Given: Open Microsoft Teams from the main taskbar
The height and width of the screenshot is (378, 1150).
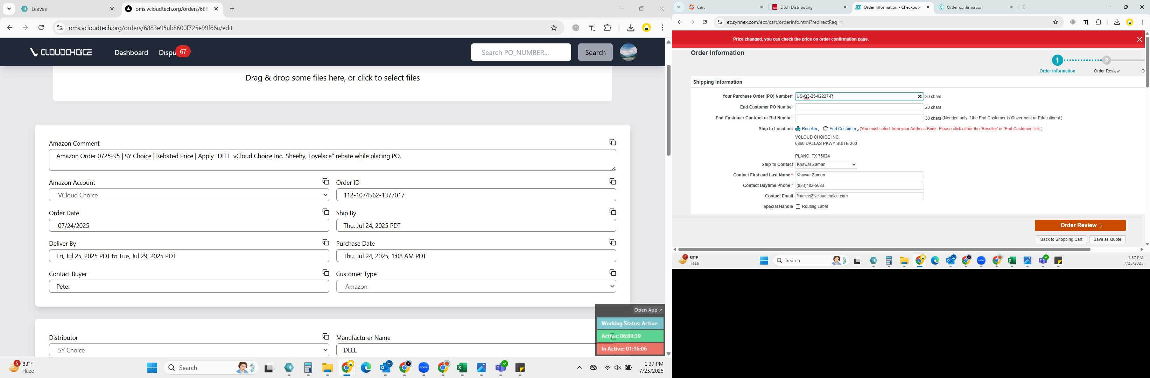Looking at the screenshot, I should [501, 368].
